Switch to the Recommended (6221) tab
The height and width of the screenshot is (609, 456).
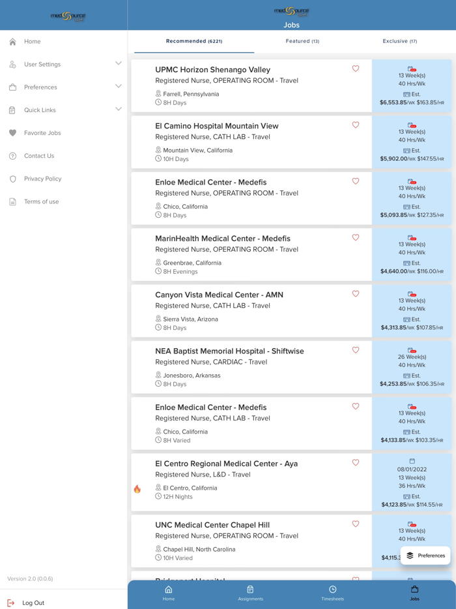pos(194,41)
